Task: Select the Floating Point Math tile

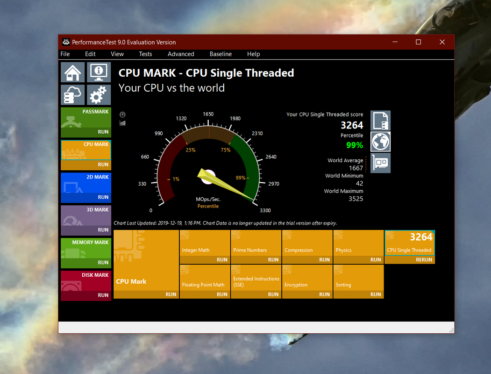Action: coord(205,278)
